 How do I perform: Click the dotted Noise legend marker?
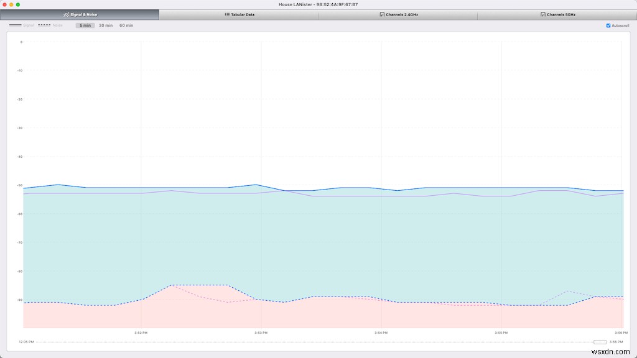44,25
